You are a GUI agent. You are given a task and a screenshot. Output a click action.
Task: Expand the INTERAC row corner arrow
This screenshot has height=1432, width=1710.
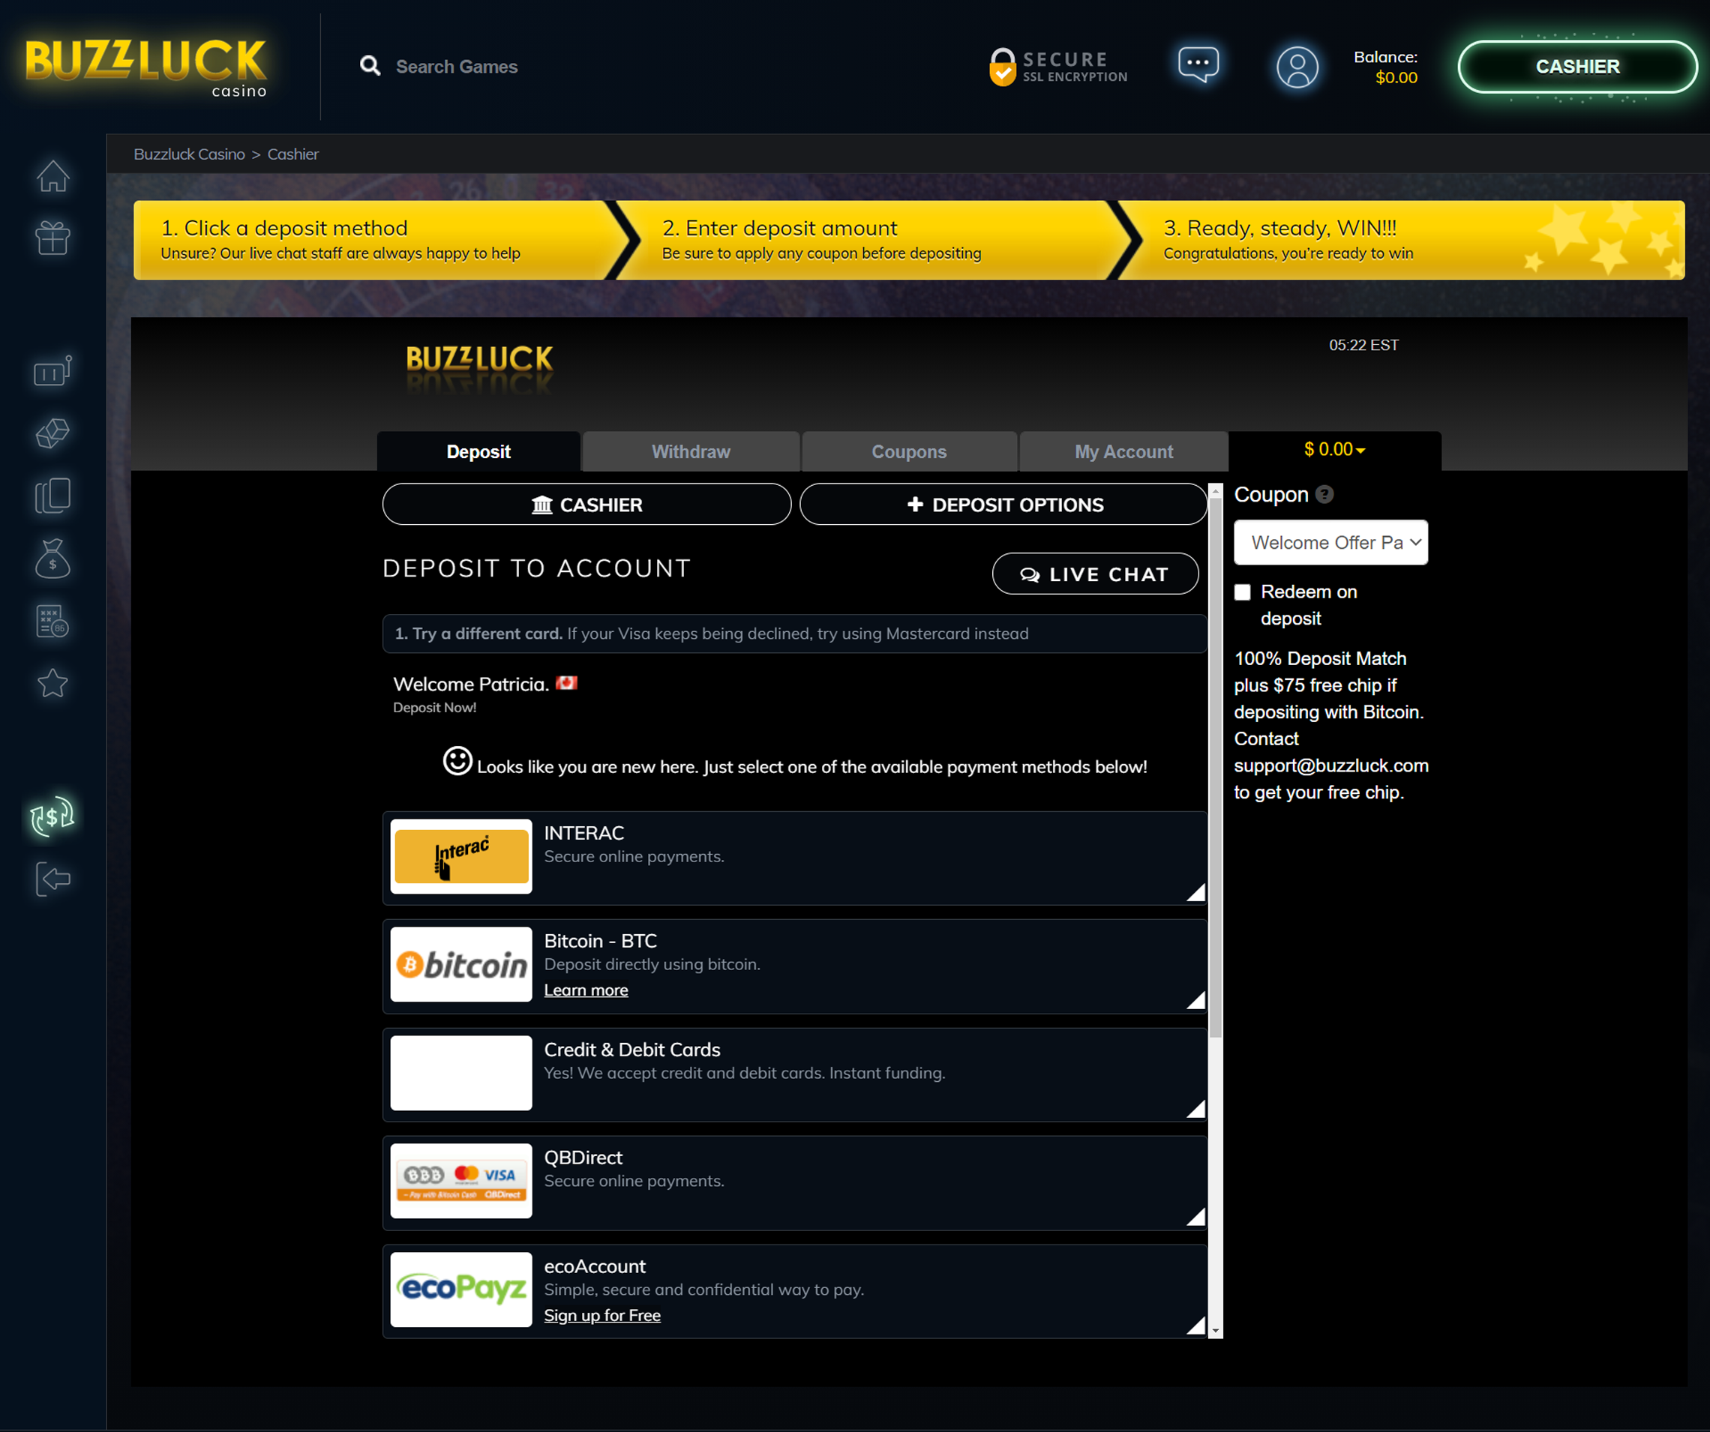pyautogui.click(x=1195, y=892)
